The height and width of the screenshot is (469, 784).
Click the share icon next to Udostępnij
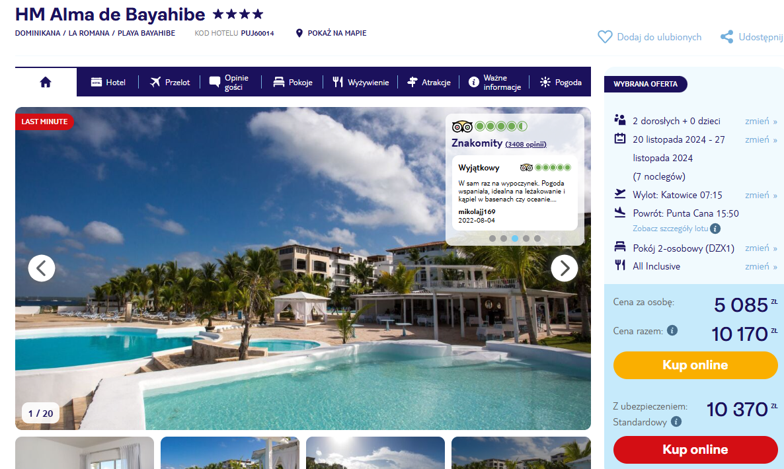click(x=726, y=37)
